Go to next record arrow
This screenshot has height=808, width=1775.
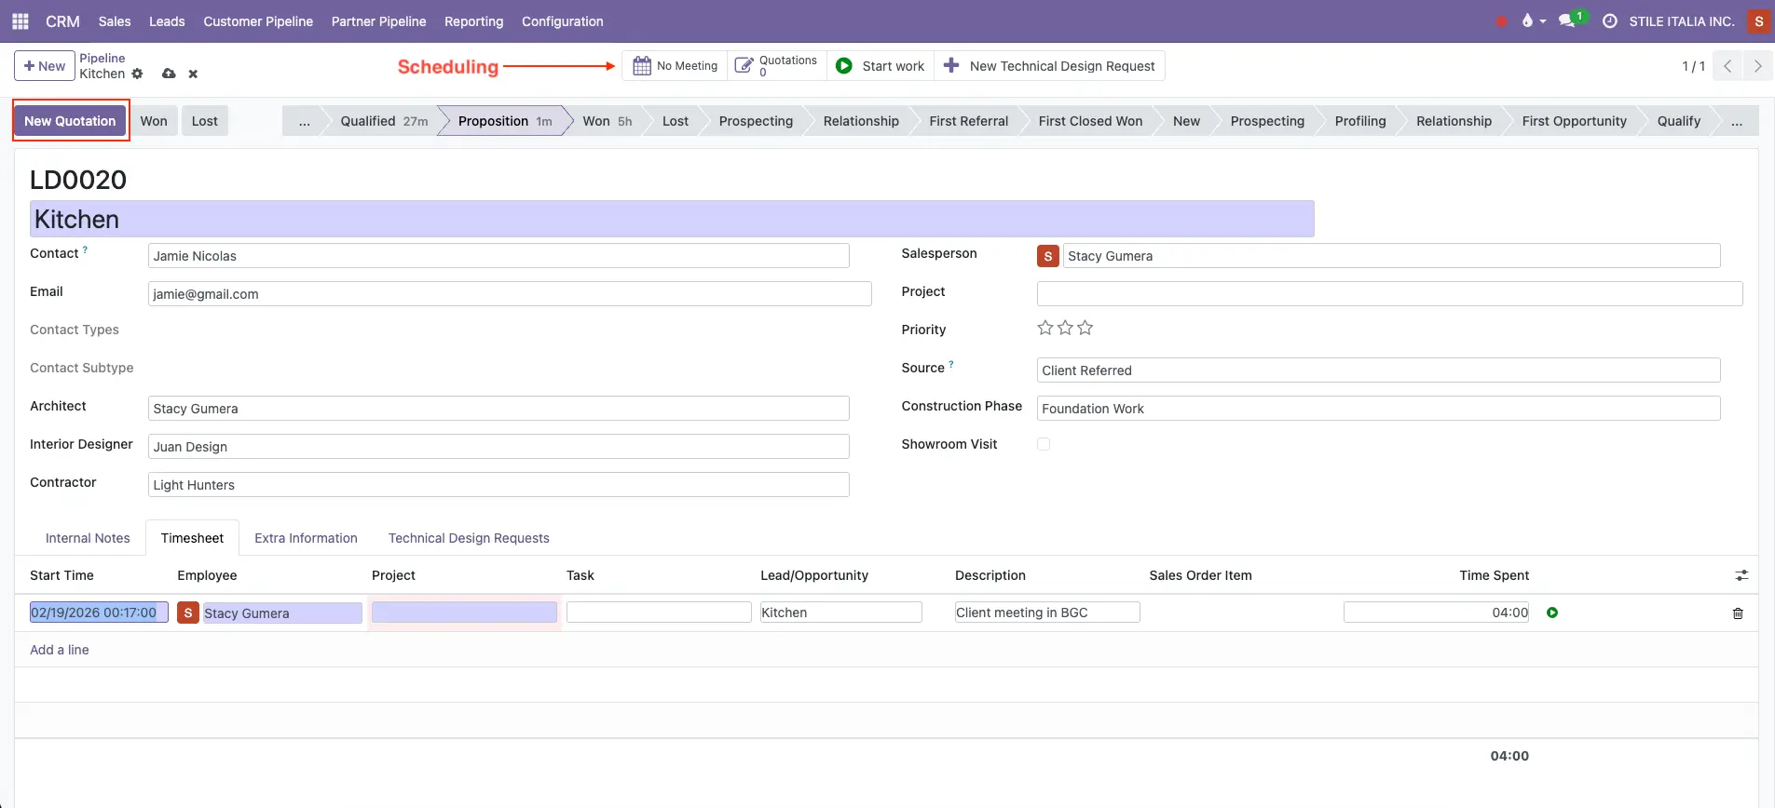(1757, 66)
